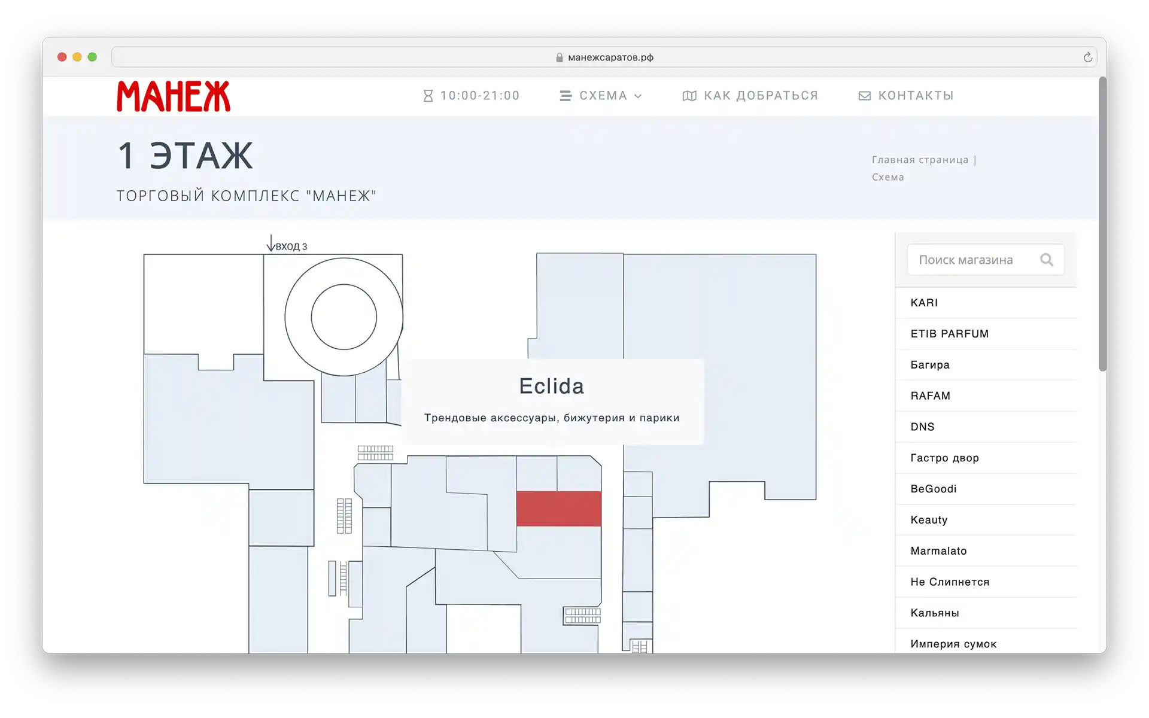1149x718 pixels.
Task: Click the манежсаратов.рф address bar
Action: [604, 57]
